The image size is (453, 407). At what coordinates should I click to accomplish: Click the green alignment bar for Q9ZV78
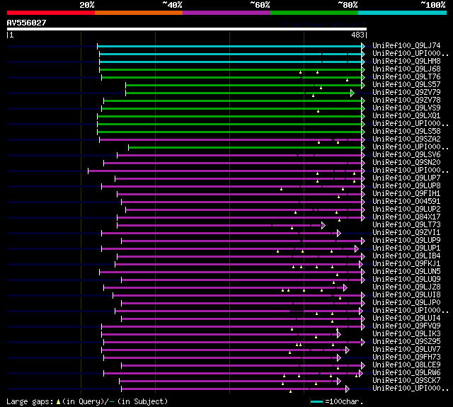click(x=233, y=101)
